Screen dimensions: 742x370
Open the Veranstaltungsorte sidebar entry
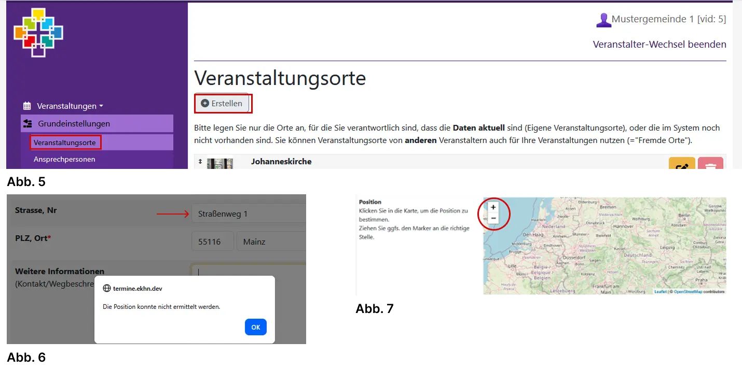pos(65,142)
